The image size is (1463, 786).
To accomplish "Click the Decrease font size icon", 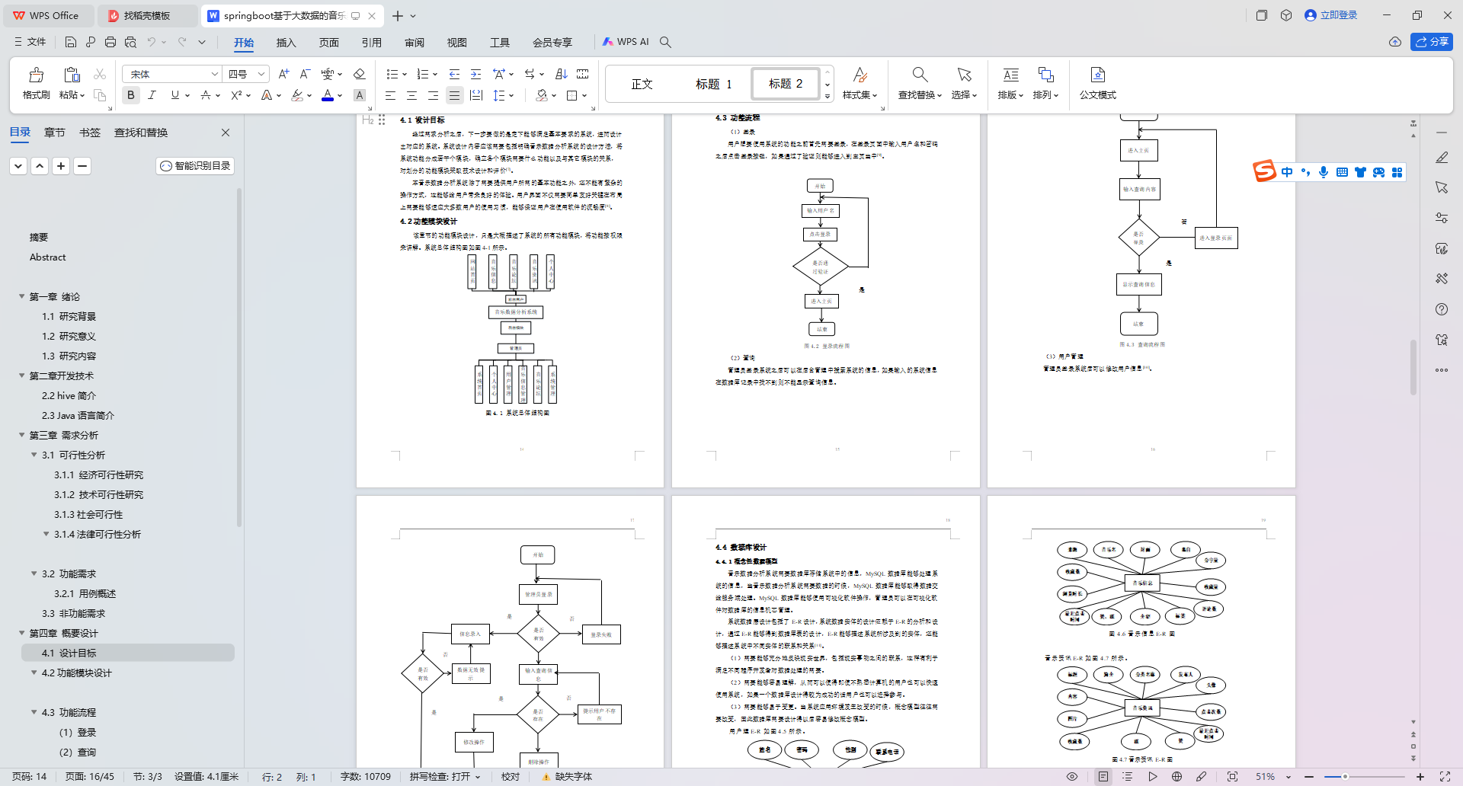I will pyautogui.click(x=305, y=74).
